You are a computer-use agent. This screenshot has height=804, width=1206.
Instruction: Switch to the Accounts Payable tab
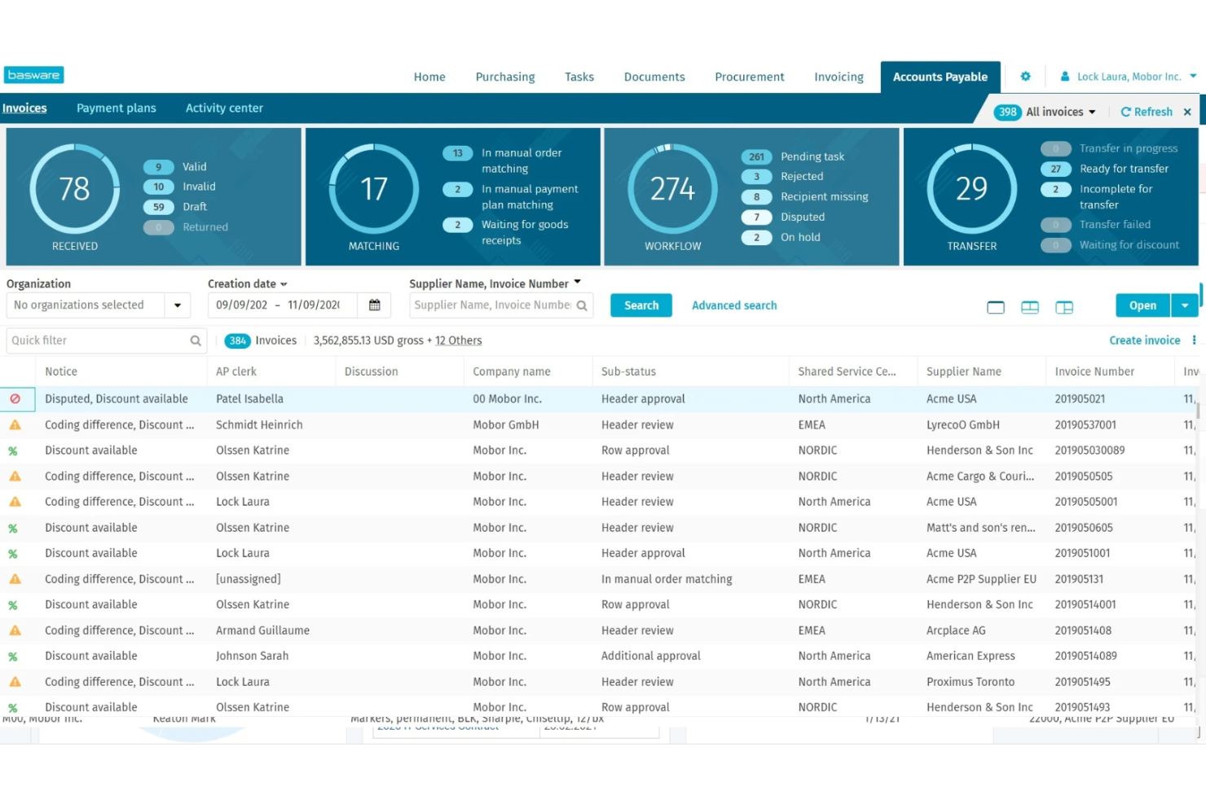click(x=940, y=76)
